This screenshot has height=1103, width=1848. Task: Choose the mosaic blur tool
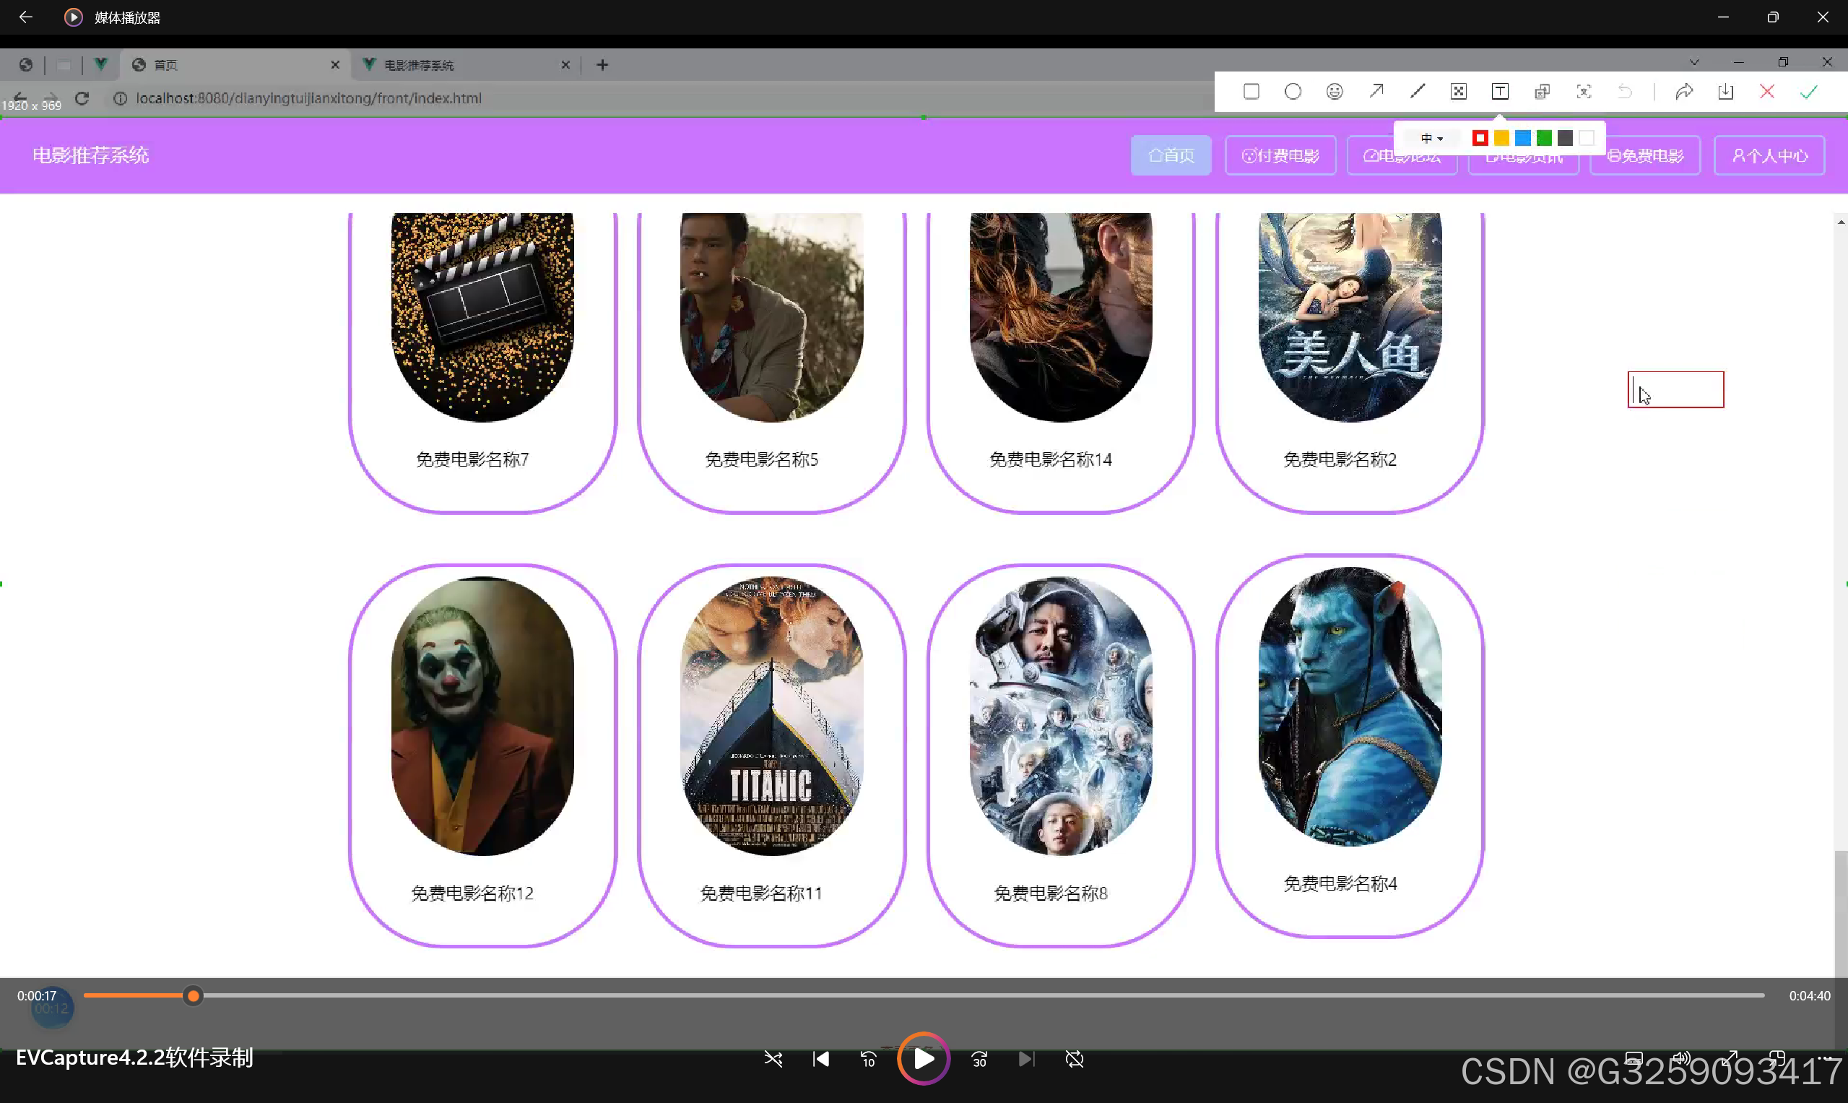[x=1459, y=92]
